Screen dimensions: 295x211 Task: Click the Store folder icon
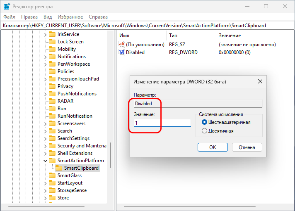[x=52, y=198]
